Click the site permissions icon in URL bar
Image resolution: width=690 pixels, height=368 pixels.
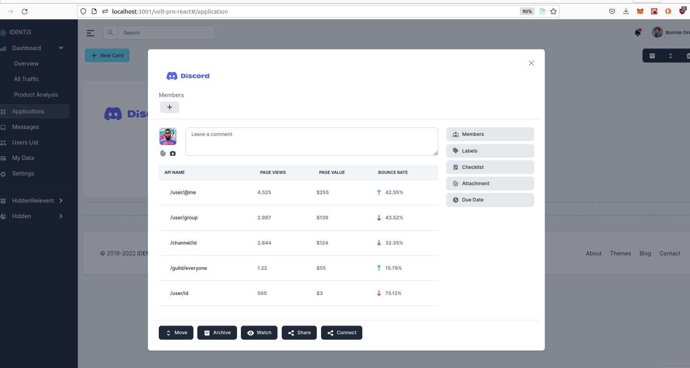(x=105, y=12)
